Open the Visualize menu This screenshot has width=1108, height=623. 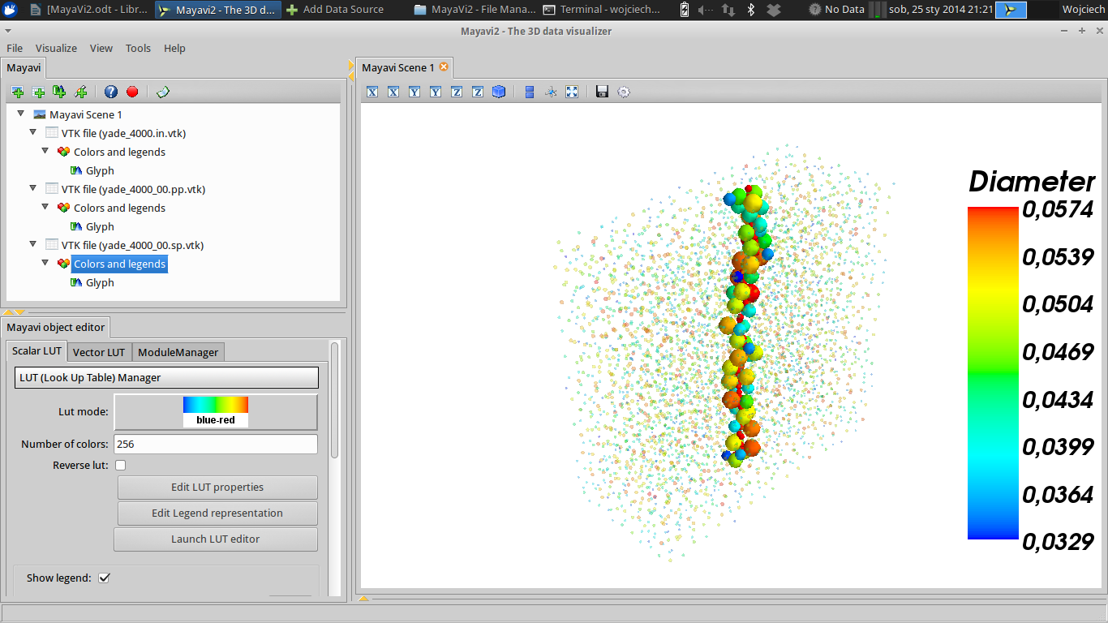pos(56,48)
